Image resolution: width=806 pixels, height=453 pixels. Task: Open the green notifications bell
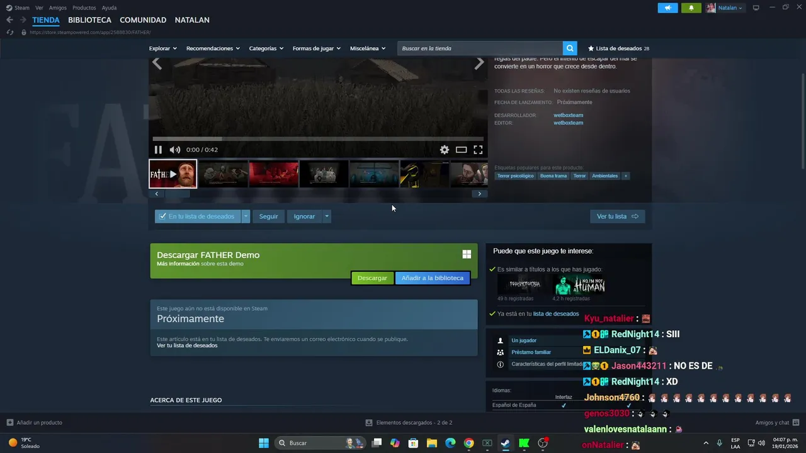(691, 8)
